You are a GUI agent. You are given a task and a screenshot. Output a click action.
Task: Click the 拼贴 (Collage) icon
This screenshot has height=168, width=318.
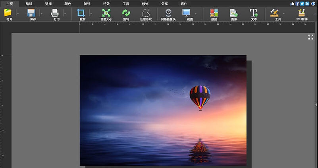(214, 13)
